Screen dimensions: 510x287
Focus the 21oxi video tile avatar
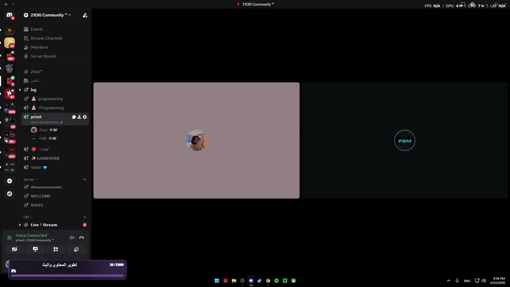pyautogui.click(x=196, y=140)
